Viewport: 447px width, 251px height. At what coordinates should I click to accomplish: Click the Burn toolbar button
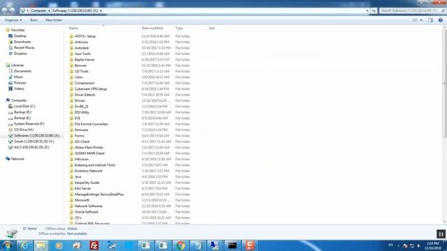pyautogui.click(x=34, y=20)
